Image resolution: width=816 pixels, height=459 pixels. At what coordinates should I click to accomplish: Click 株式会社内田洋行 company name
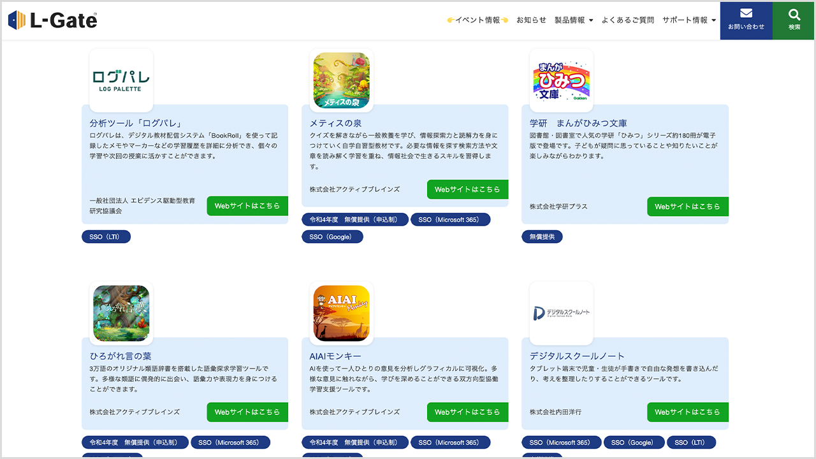(555, 412)
